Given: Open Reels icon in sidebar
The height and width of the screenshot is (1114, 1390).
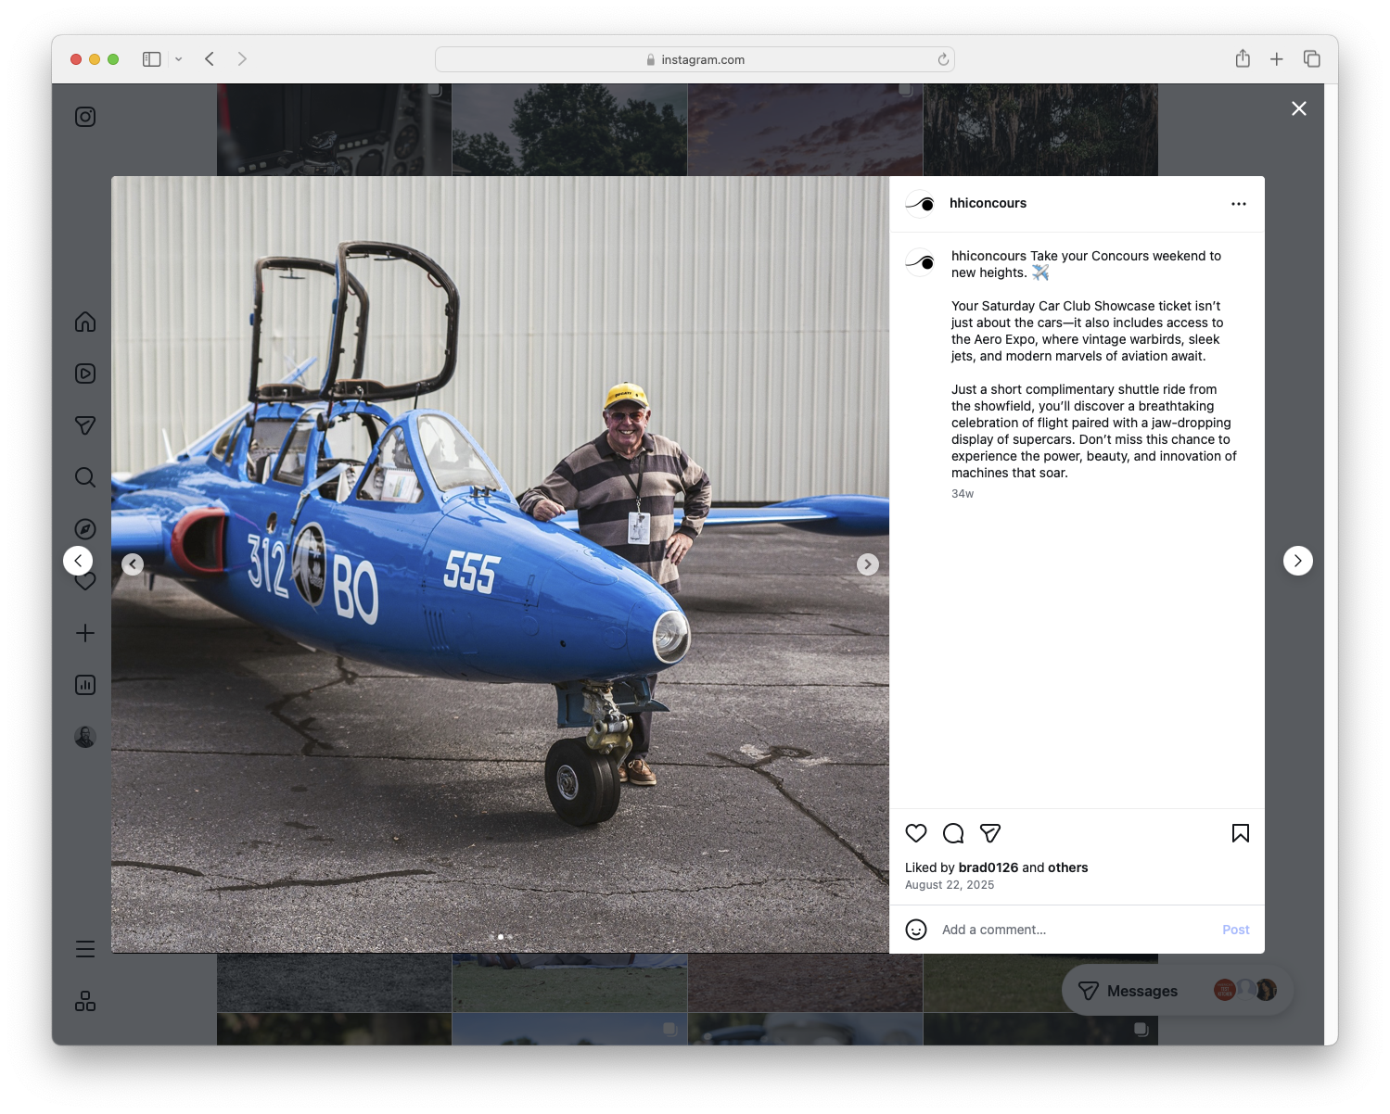Looking at the screenshot, I should point(85,373).
